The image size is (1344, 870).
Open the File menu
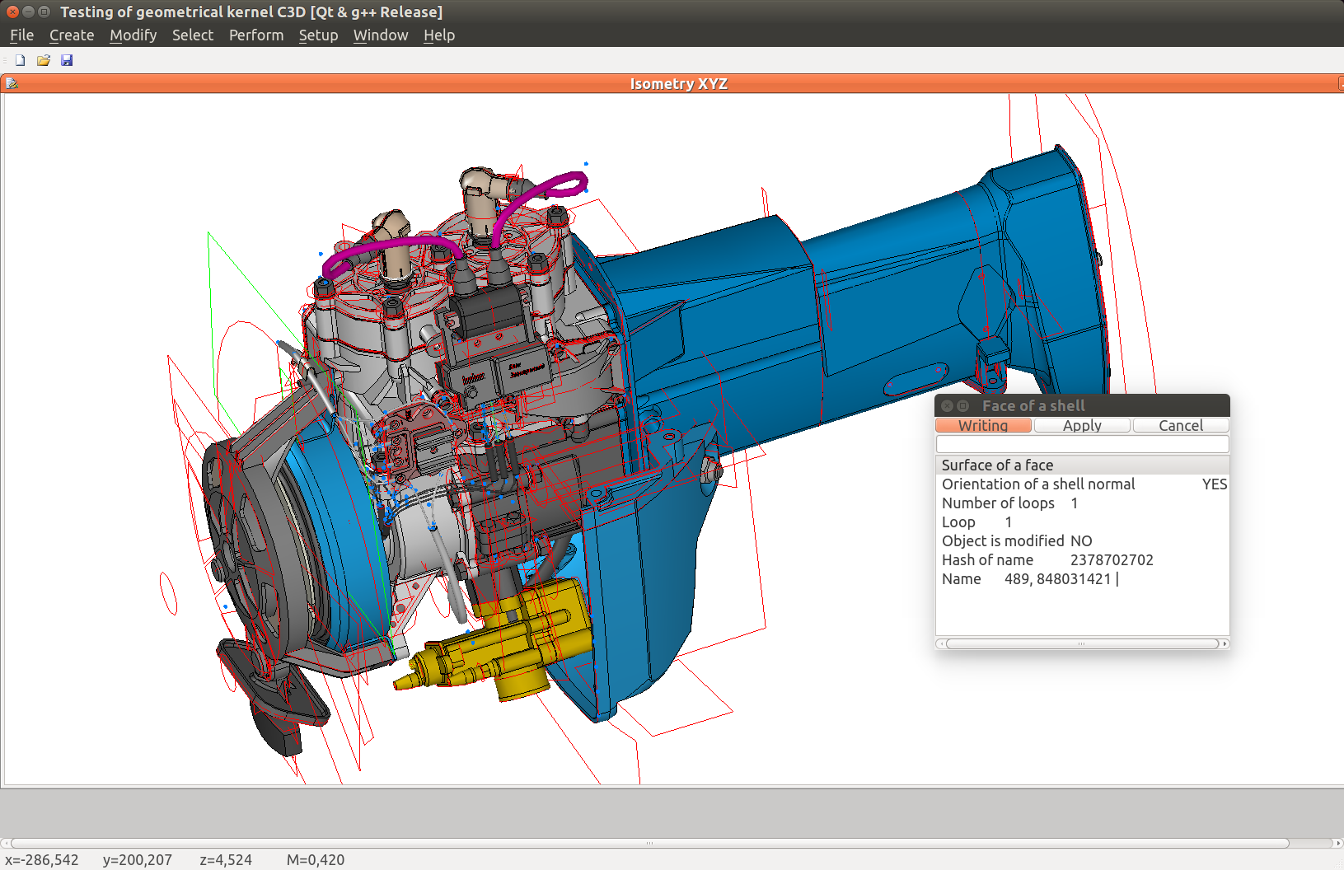coord(21,35)
